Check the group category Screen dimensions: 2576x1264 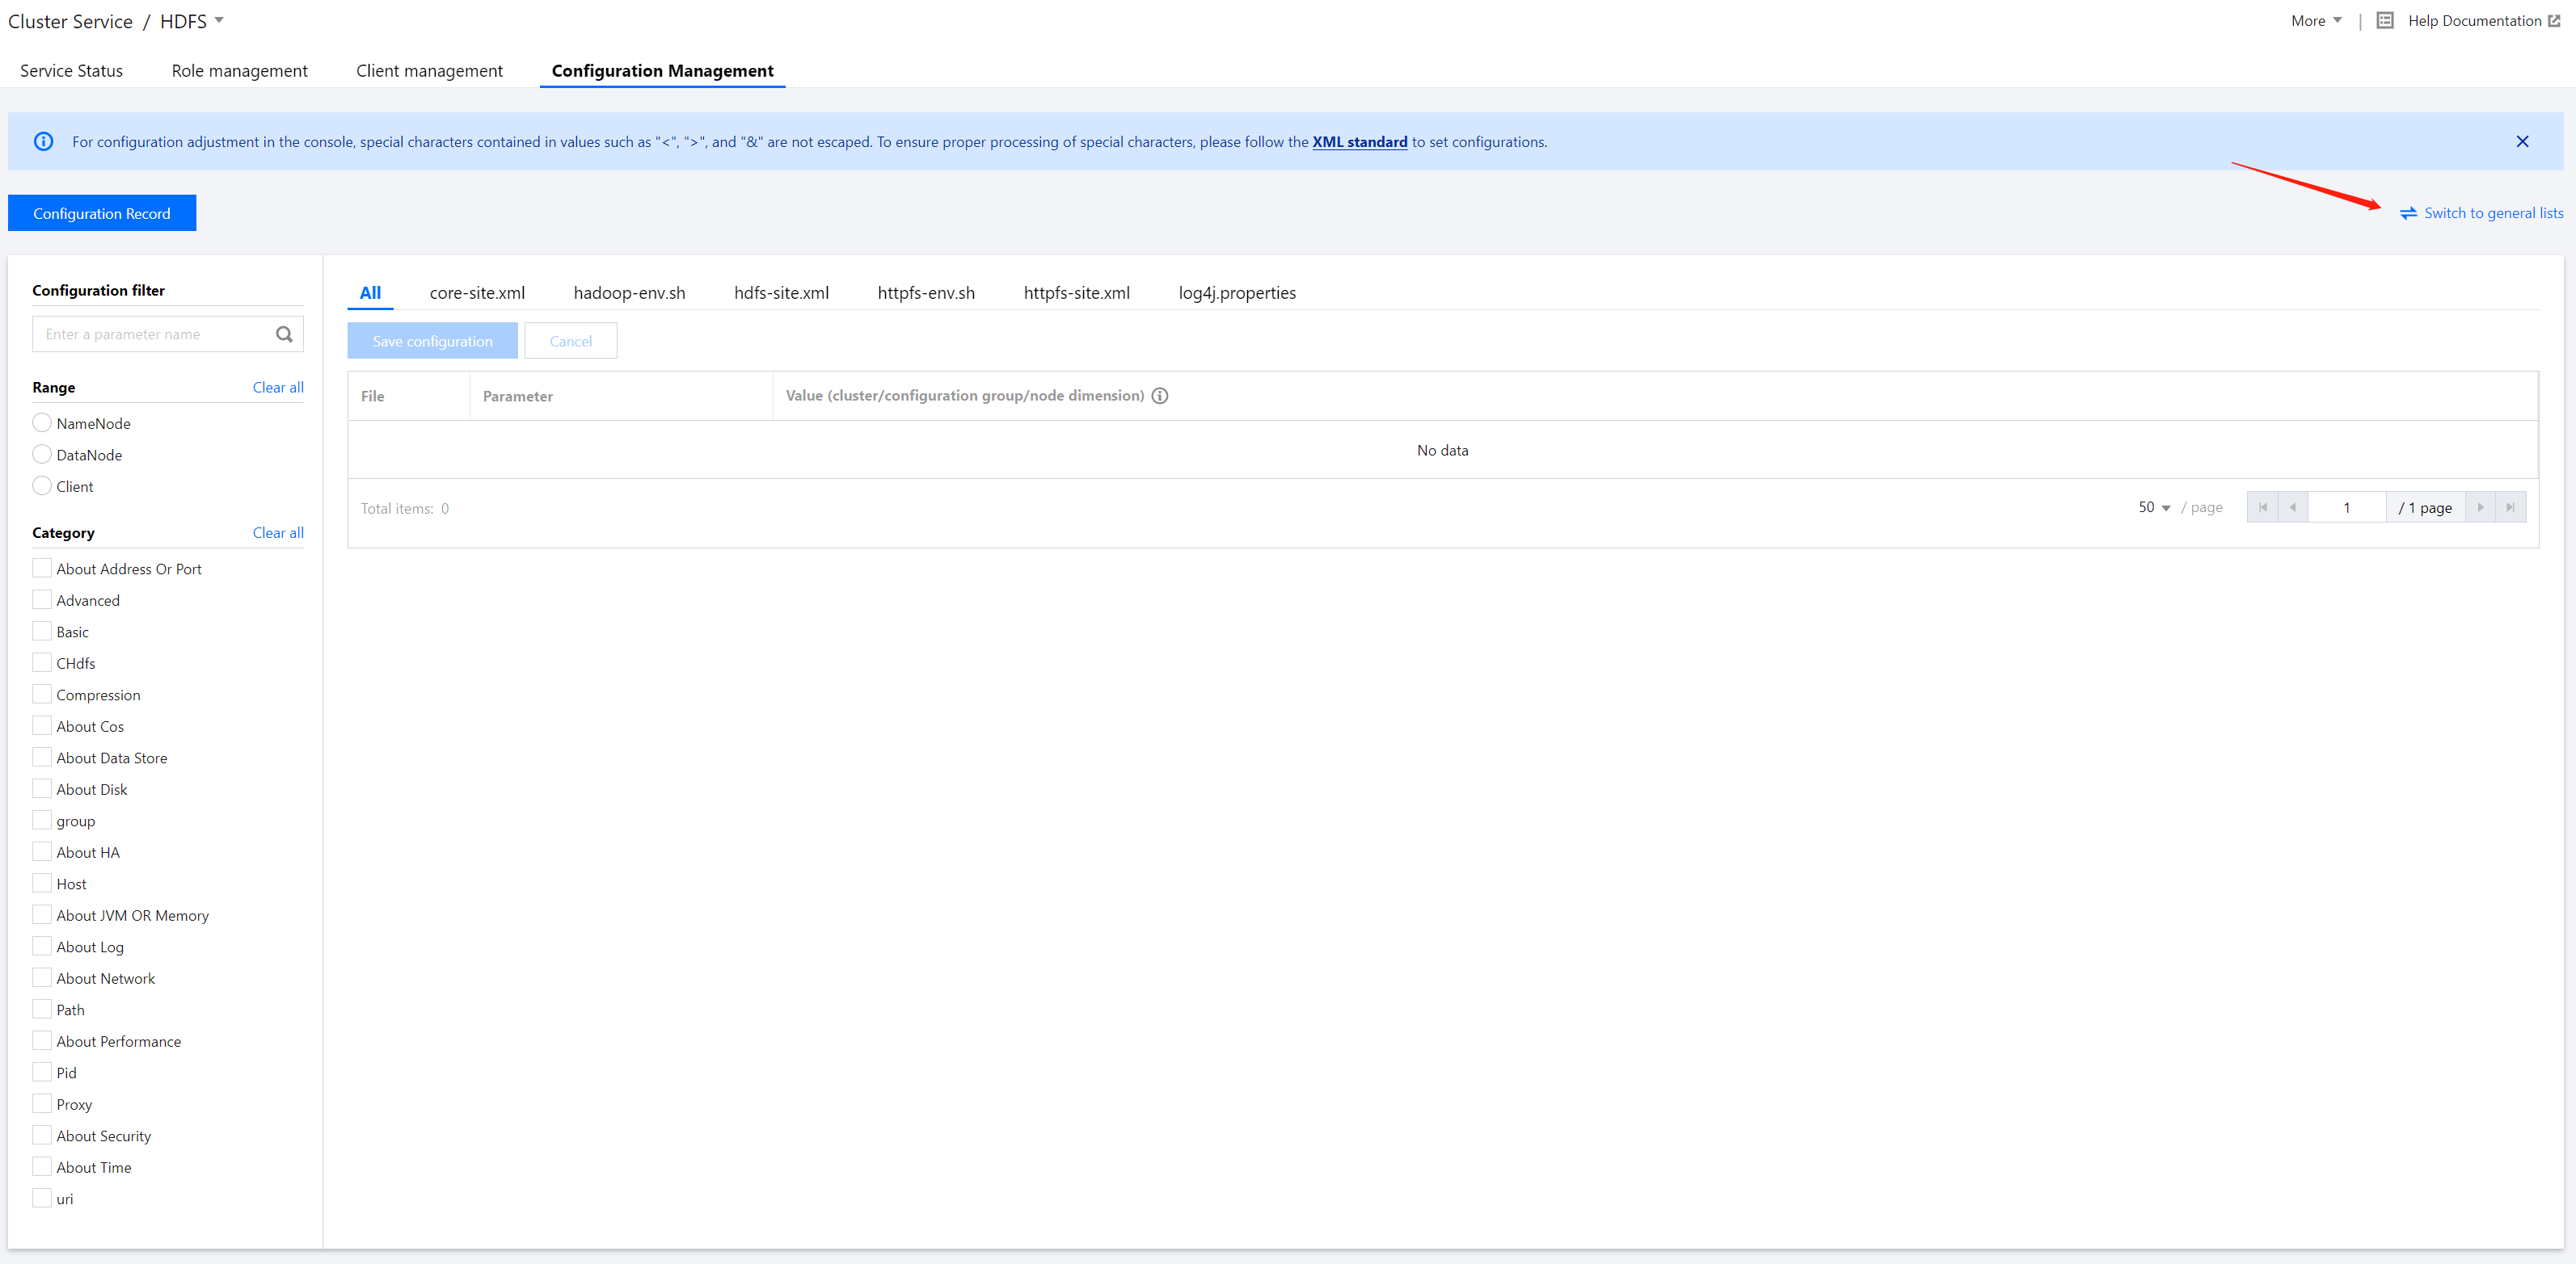click(x=42, y=821)
